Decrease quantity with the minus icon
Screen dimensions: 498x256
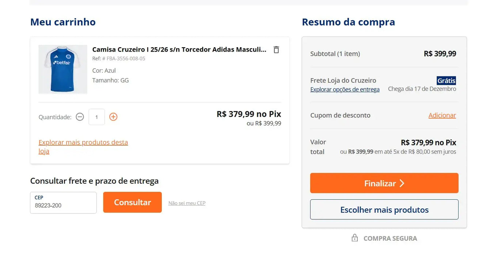coord(80,117)
